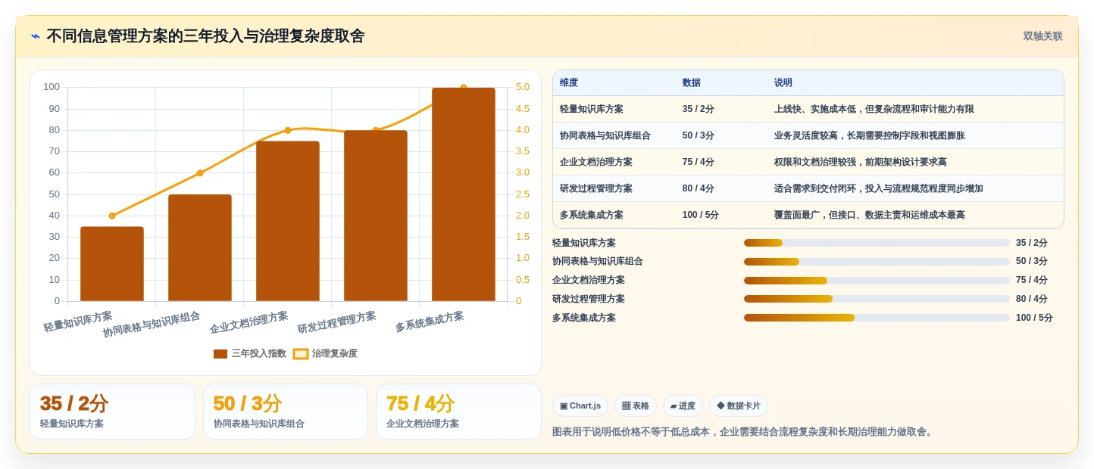Select the 协同表格与知识库组合 table row name

click(605, 136)
